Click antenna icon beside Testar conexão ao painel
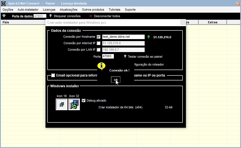The height and width of the screenshot is (148, 241). [125, 57]
